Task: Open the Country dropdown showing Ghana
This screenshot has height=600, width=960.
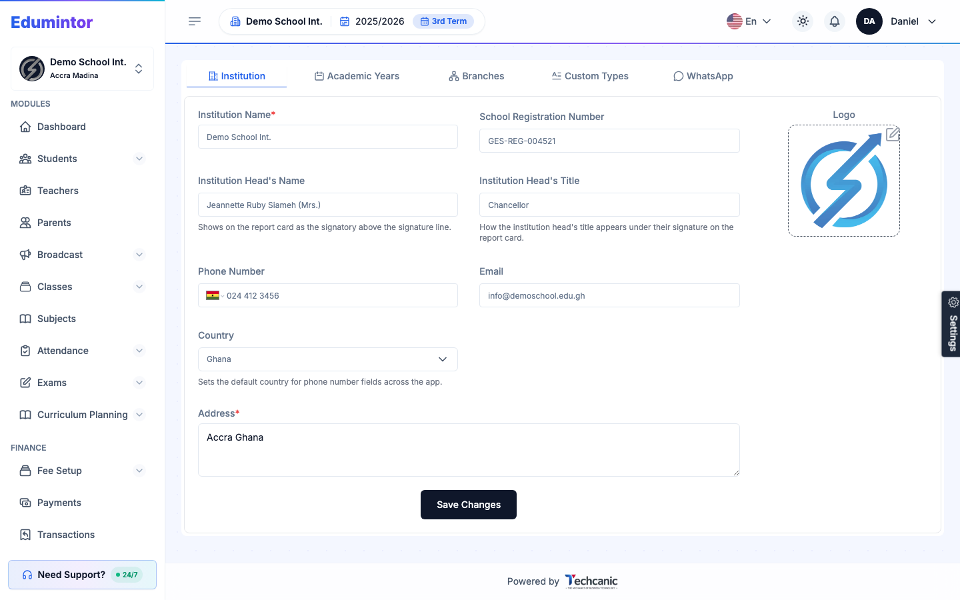Action: pos(328,359)
